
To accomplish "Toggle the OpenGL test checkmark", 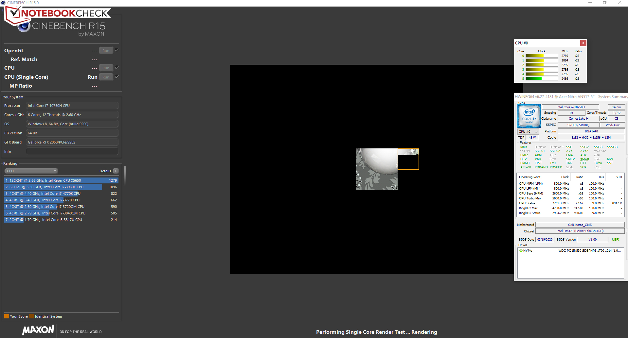I will coord(117,50).
